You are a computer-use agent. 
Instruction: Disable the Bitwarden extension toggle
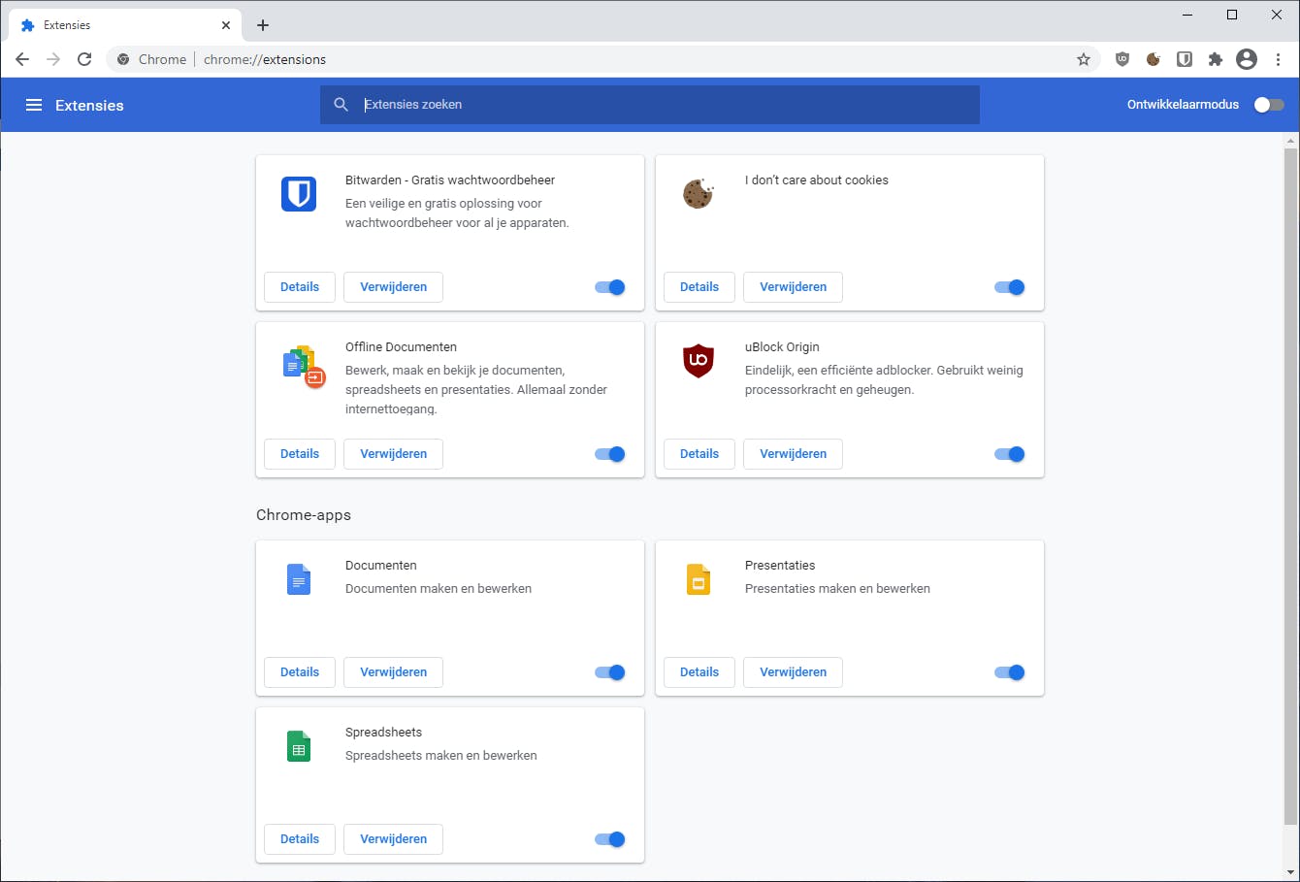point(610,287)
